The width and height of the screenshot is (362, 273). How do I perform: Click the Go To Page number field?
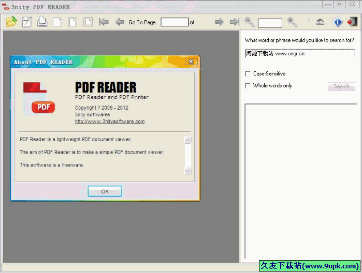[175, 22]
